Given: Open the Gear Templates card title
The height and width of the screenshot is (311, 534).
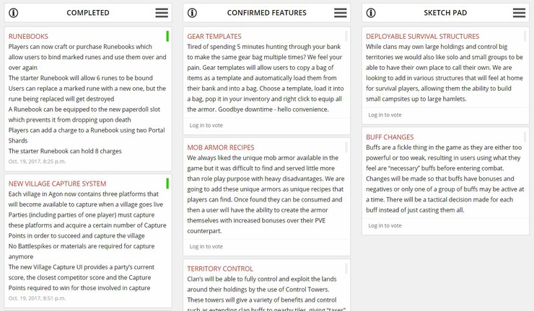Looking at the screenshot, I should pyautogui.click(x=214, y=37).
